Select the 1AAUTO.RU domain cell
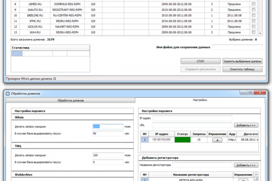Image resolution: width=272 pixels, height=181 pixels. point(35,10)
